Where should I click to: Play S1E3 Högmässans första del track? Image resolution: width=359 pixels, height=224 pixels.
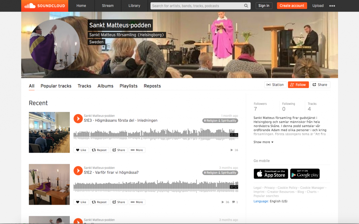coord(78,118)
